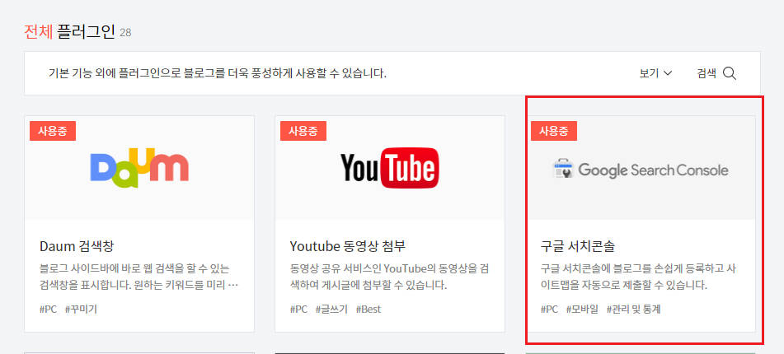Click 사용중 badge on YouTube card
784x354 pixels.
pyautogui.click(x=303, y=131)
